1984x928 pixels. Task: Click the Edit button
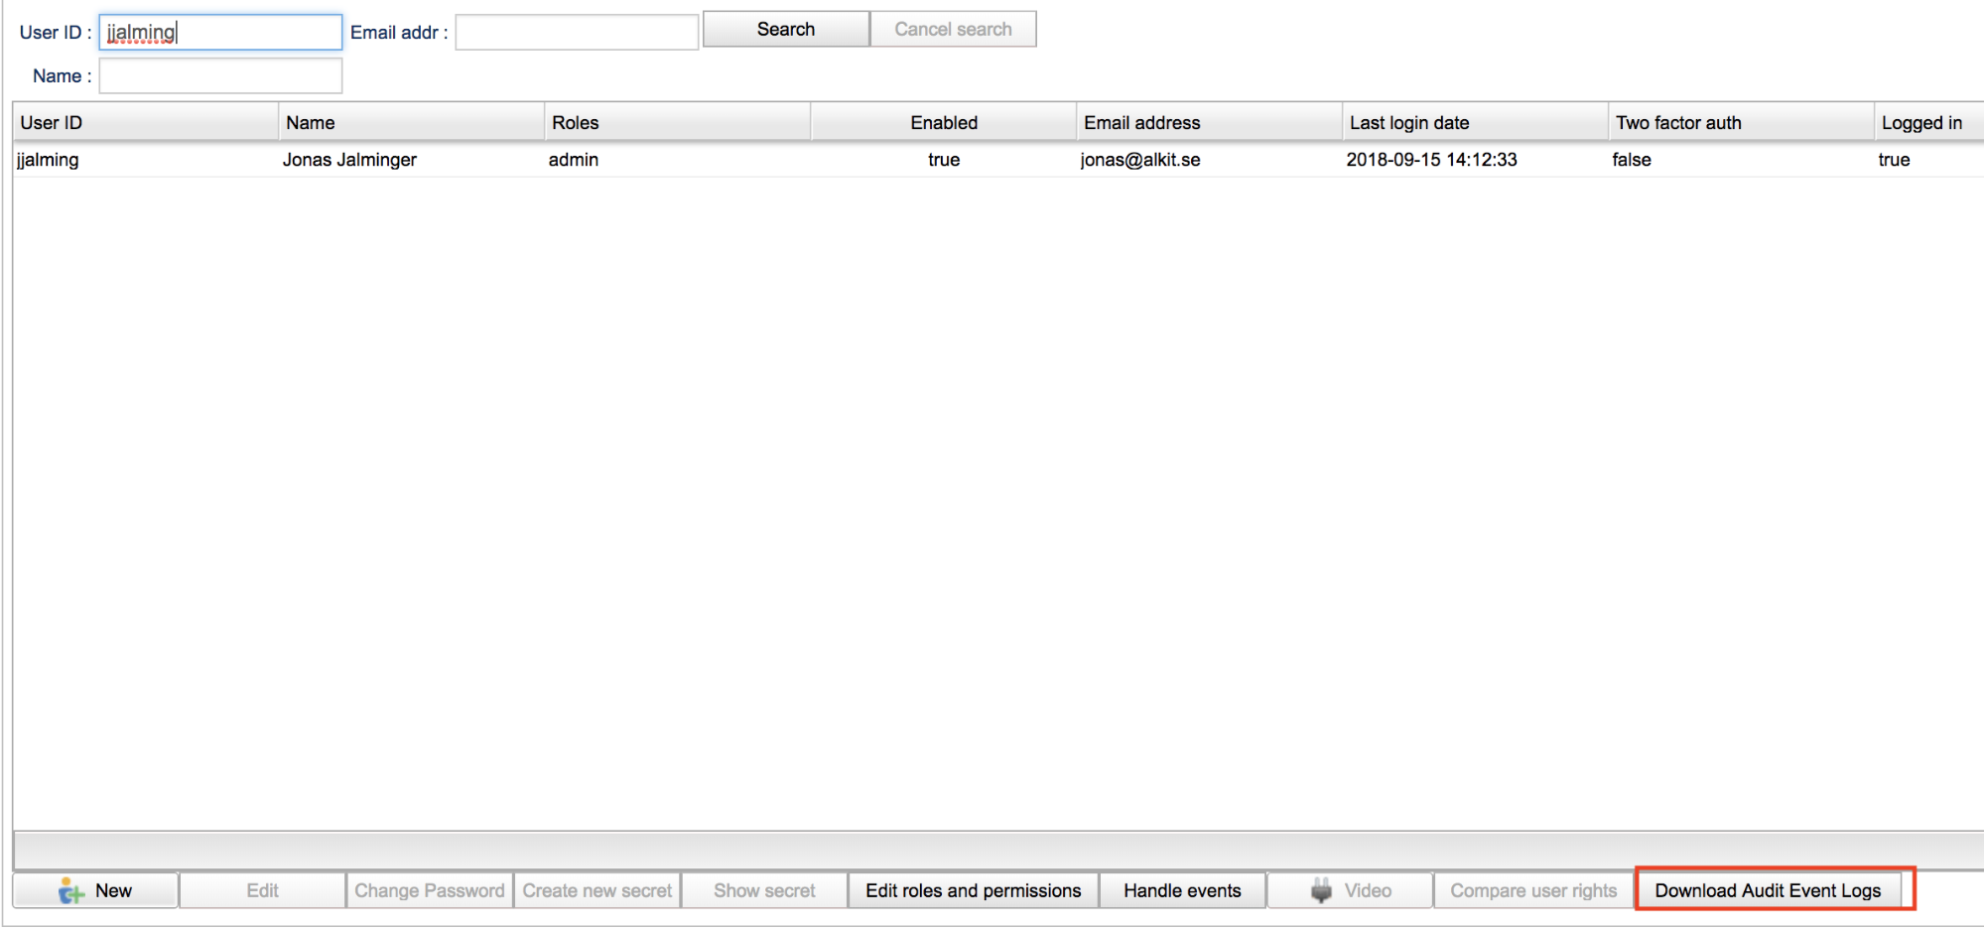pos(262,890)
